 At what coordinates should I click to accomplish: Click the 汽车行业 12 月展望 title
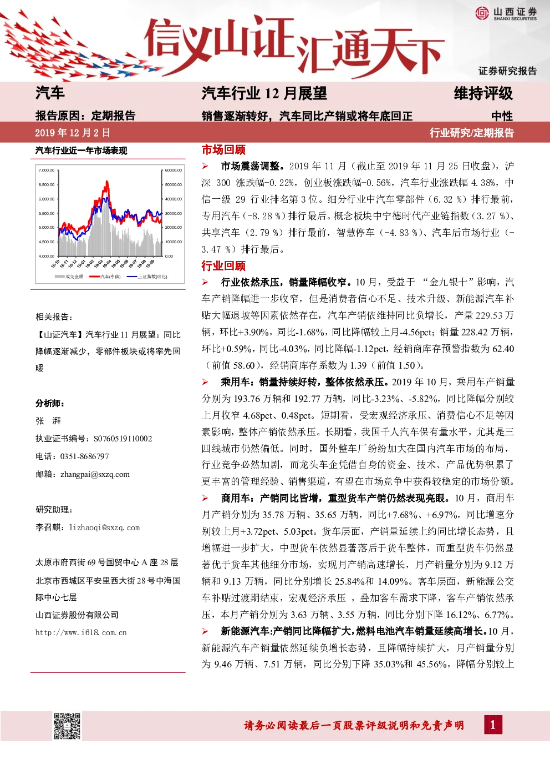pos(264,93)
